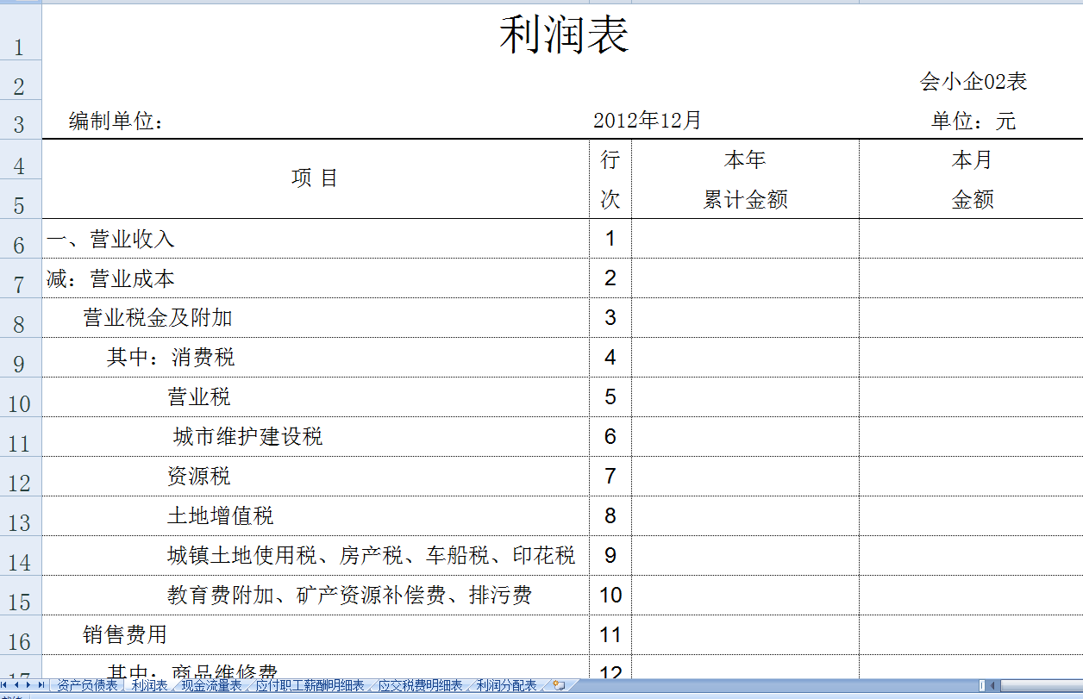This screenshot has height=699, width=1083.
Task: Jump to last sheet tab arrow
Action: click(41, 685)
